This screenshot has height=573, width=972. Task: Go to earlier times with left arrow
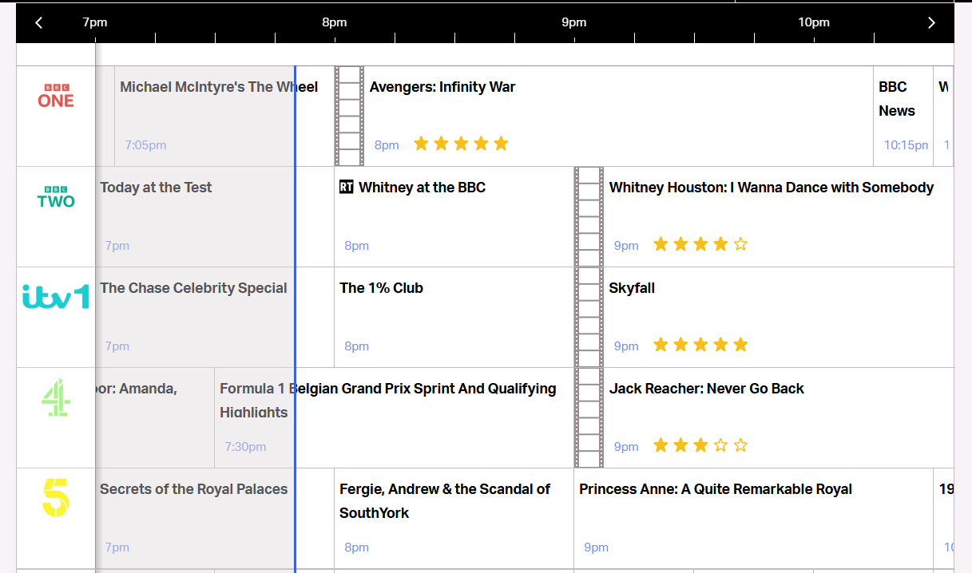coord(38,23)
